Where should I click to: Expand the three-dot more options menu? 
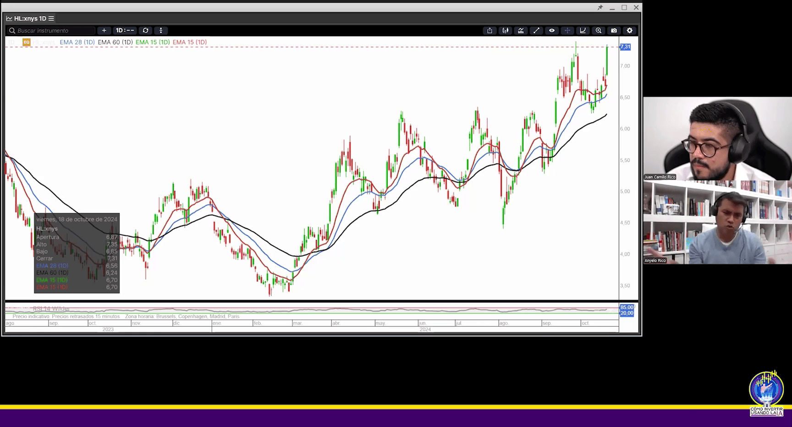pyautogui.click(x=160, y=31)
